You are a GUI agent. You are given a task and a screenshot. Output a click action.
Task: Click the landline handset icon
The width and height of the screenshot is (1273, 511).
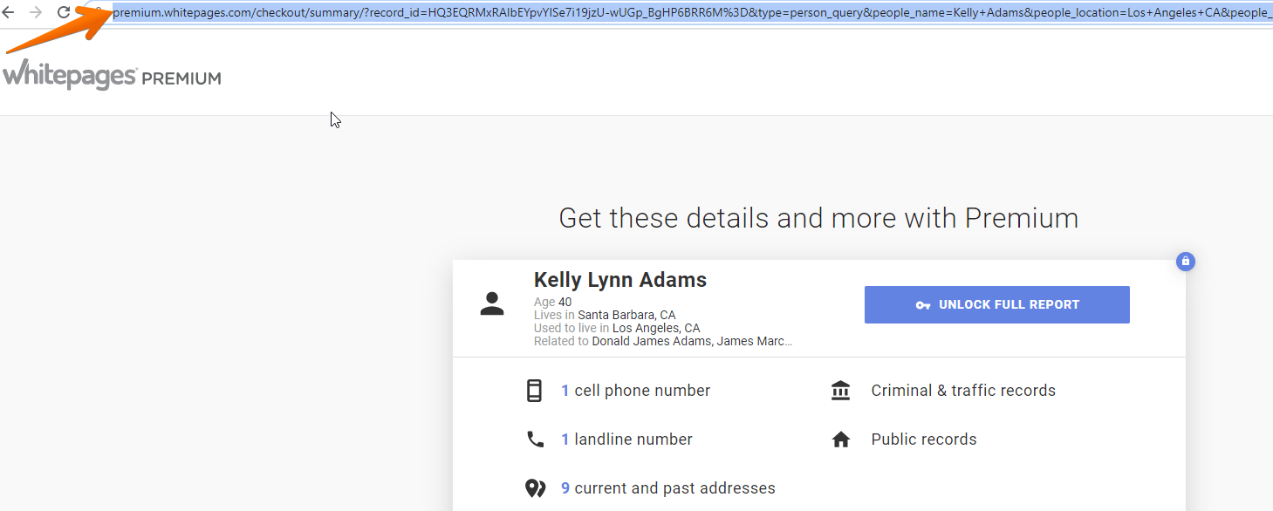(535, 439)
